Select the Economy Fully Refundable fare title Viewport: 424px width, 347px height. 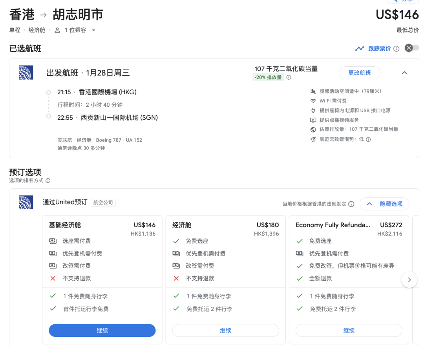click(333, 225)
